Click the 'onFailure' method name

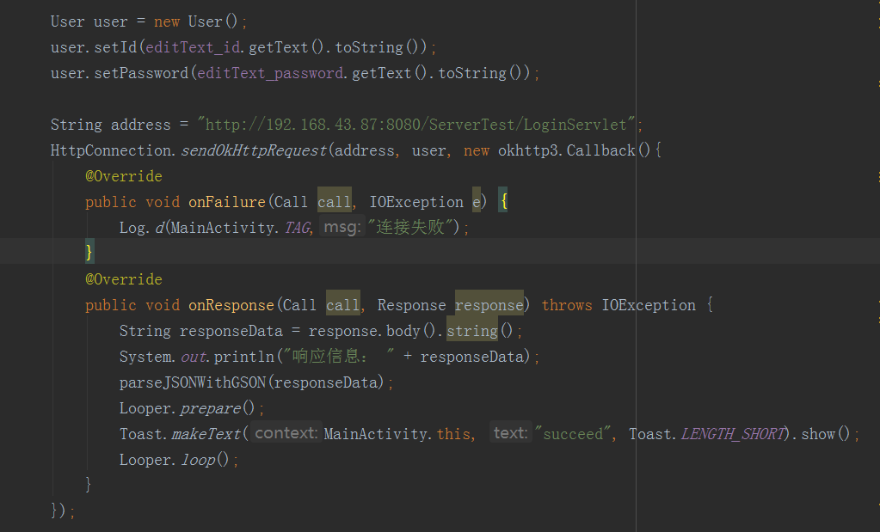pyautogui.click(x=227, y=202)
